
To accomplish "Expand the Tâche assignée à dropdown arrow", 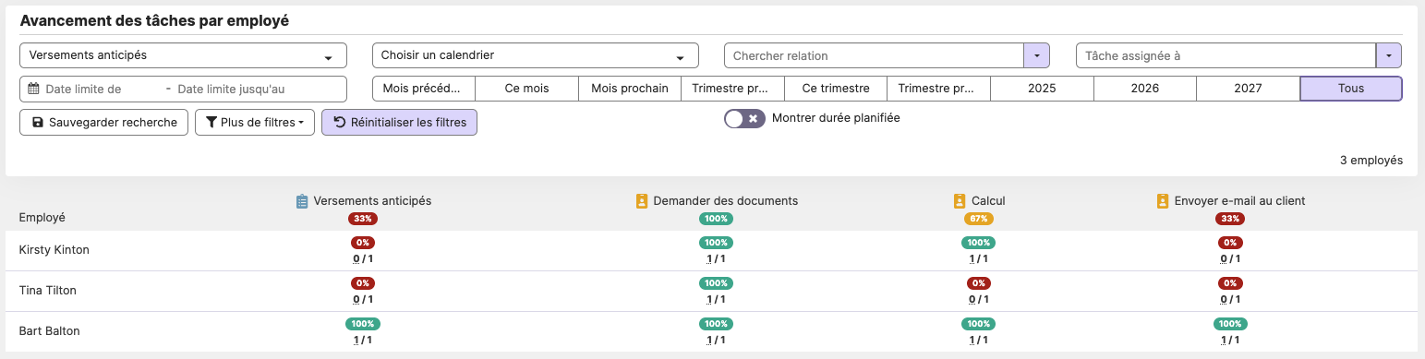I will pyautogui.click(x=1389, y=55).
